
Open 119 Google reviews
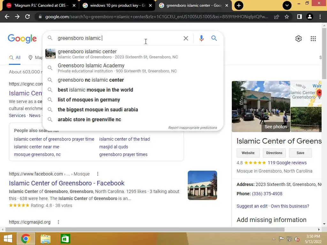[287, 163]
